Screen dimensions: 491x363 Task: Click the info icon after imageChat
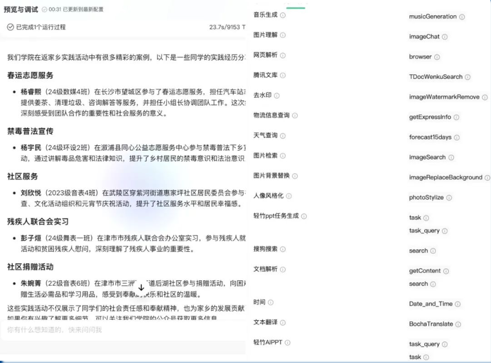coord(445,37)
